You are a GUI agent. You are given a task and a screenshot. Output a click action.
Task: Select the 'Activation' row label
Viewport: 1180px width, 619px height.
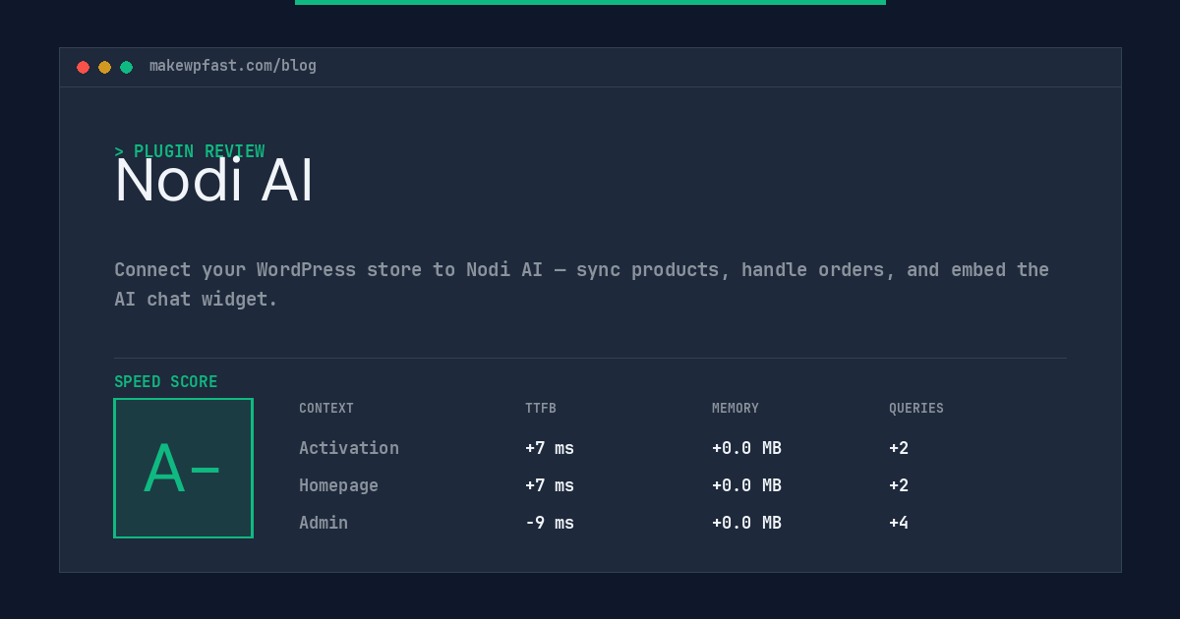[349, 448]
